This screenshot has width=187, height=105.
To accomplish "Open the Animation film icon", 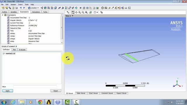I will point(106,8).
